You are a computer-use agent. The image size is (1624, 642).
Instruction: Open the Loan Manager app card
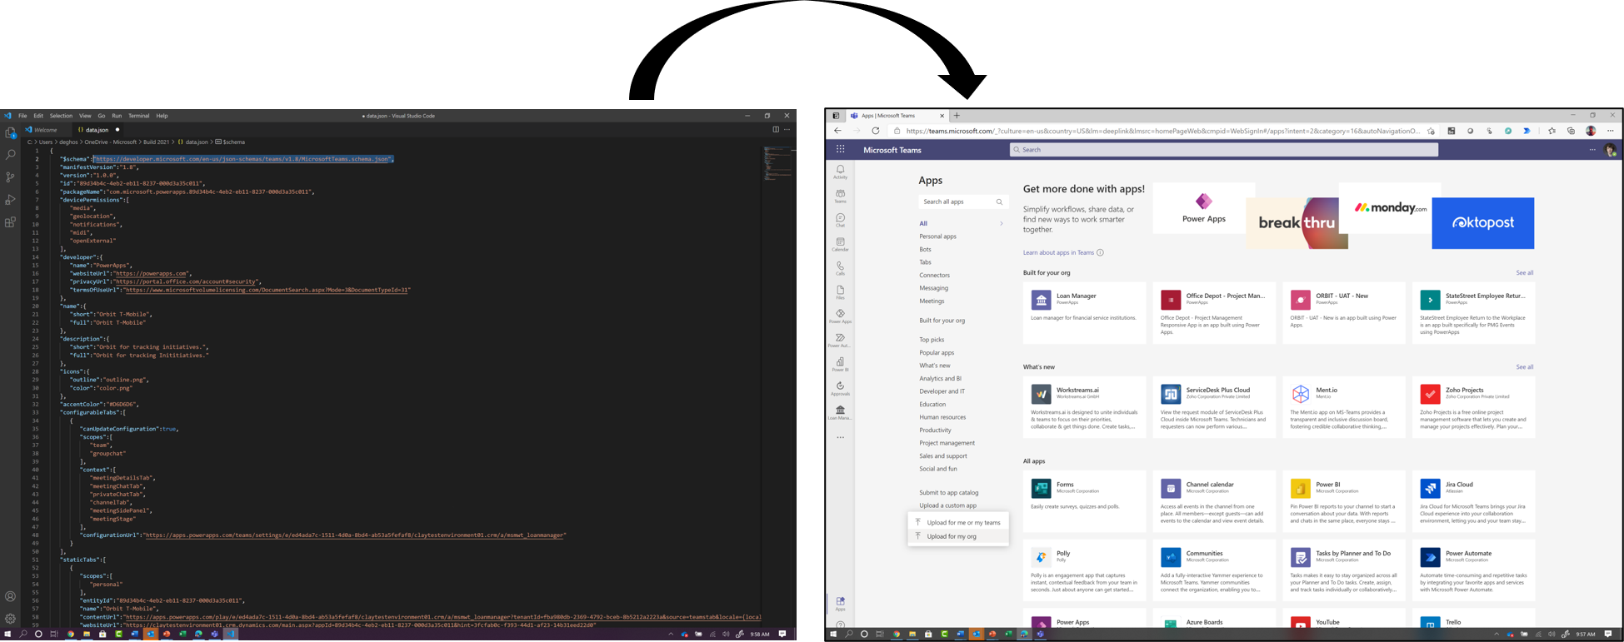(1084, 312)
